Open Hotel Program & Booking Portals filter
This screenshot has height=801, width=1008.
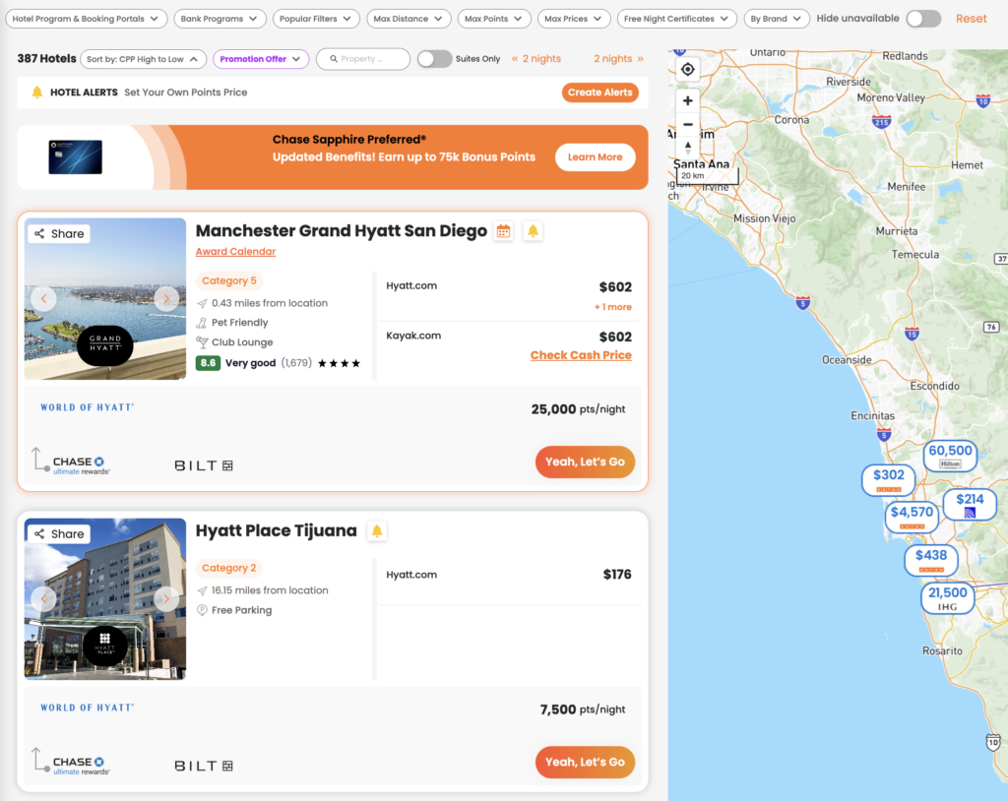click(x=87, y=19)
